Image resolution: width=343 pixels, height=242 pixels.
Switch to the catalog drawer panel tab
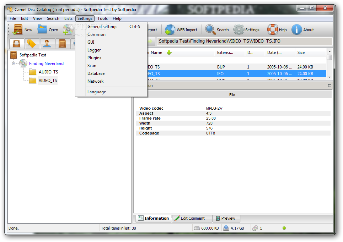click(17, 43)
